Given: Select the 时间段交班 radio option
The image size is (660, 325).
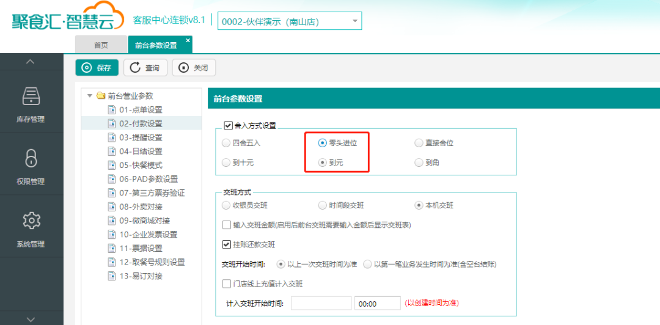Looking at the screenshot, I should pyautogui.click(x=323, y=205).
